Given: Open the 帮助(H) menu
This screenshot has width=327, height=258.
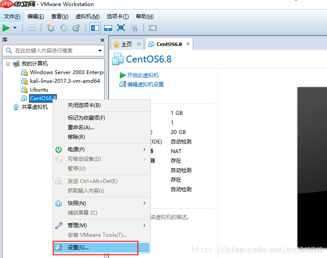Looking at the screenshot, I should point(145,16).
